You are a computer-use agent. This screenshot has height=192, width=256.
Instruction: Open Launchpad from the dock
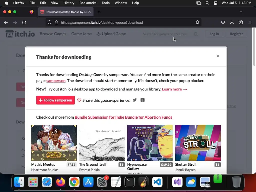[x=33, y=182]
